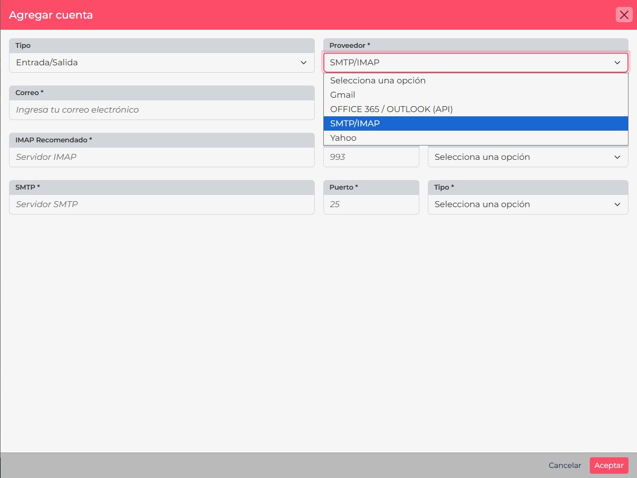Viewport: 637px width, 478px height.
Task: Click the 'Proveedor *' label
Action: pyautogui.click(x=350, y=46)
